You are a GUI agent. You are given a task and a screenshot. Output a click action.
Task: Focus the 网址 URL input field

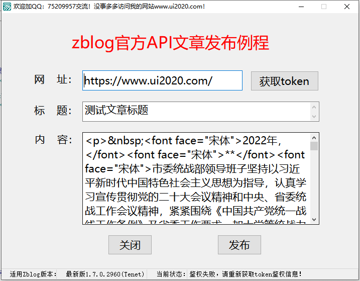click(x=162, y=80)
